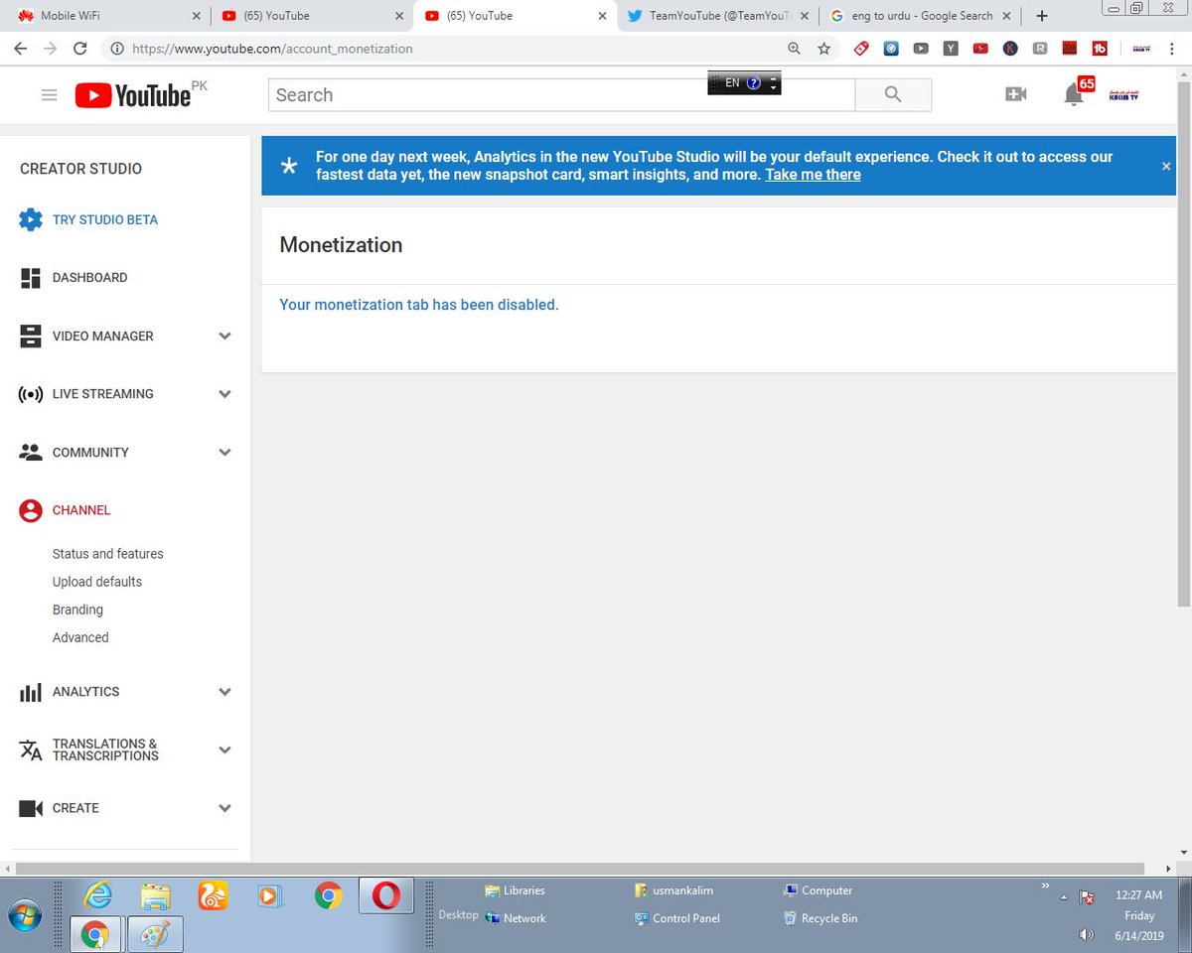
Task: Open the Community section
Action: (90, 453)
